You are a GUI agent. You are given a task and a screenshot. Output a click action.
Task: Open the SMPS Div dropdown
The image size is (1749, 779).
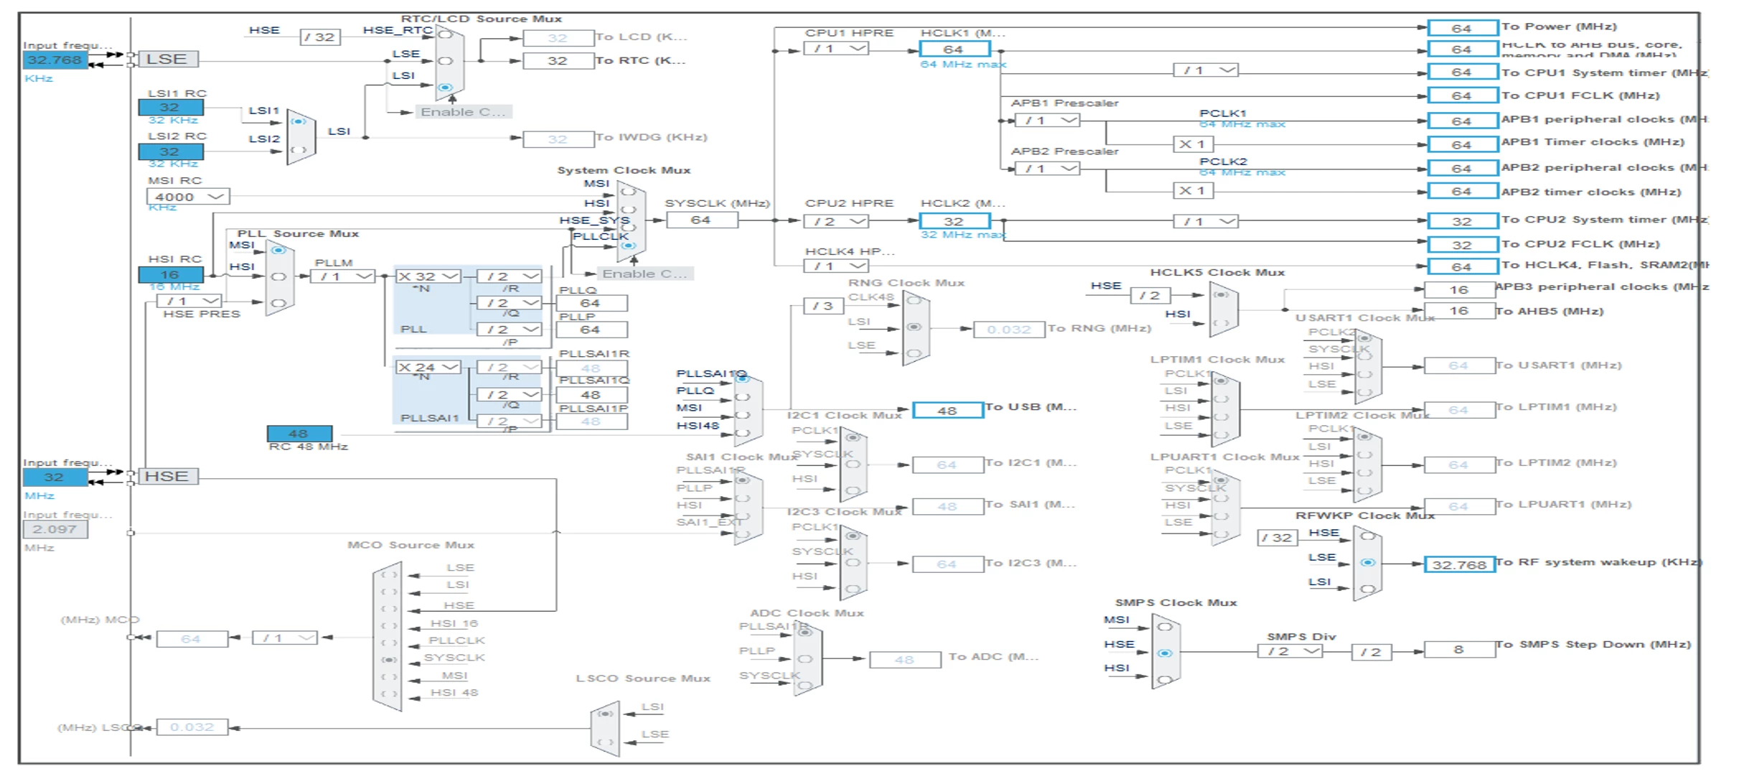1290,651
